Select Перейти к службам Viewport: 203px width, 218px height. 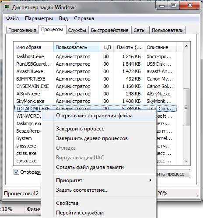click(98, 213)
